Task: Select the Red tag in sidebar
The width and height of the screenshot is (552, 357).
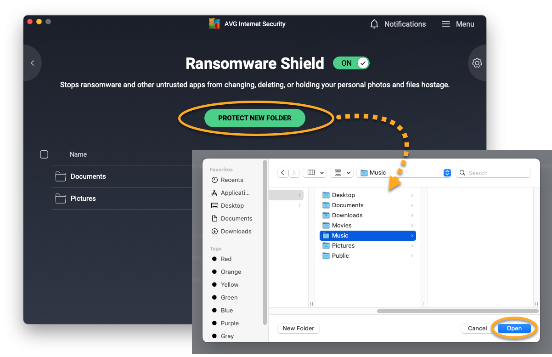Action: pos(225,259)
